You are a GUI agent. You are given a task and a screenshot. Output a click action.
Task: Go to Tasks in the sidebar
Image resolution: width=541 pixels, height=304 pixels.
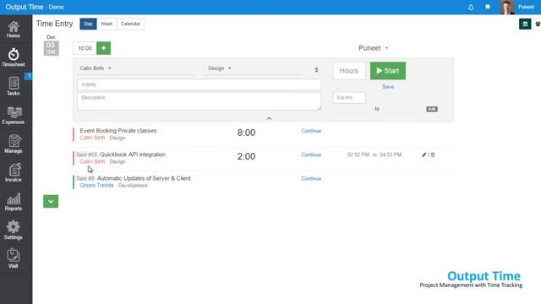(x=14, y=86)
